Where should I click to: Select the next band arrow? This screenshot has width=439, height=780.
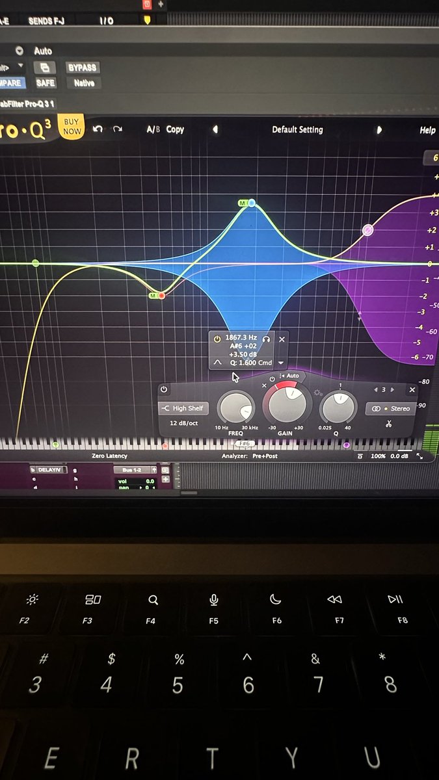[392, 390]
